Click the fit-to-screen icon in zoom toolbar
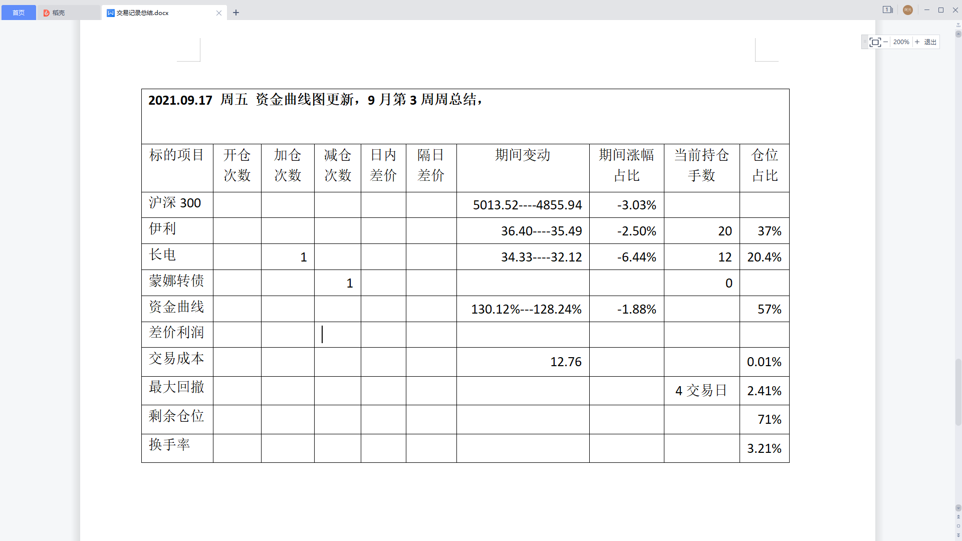The height and width of the screenshot is (541, 962). 875,42
